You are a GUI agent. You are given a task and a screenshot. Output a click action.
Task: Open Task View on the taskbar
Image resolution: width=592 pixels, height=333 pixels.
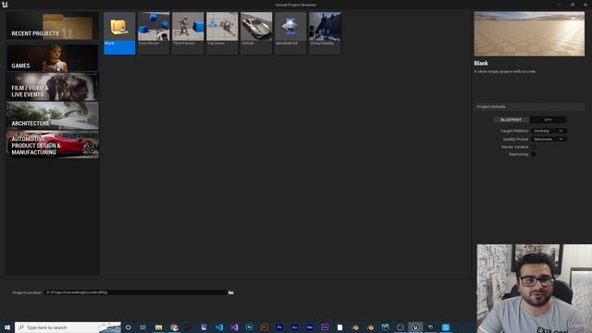(142, 327)
